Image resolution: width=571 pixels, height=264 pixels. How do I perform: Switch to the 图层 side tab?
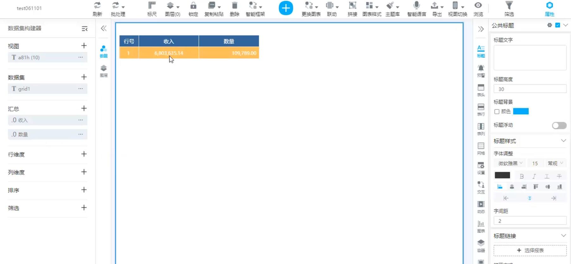pyautogui.click(x=103, y=71)
